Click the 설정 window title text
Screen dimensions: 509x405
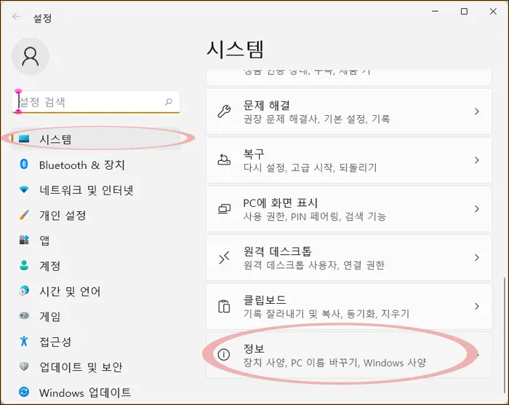click(x=42, y=18)
